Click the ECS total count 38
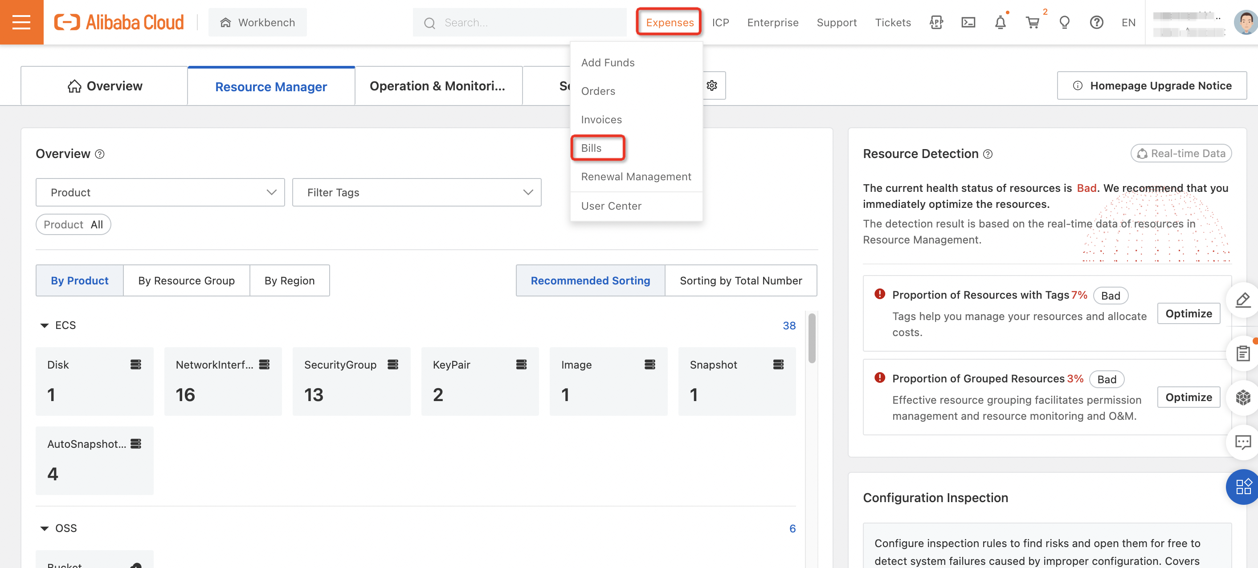 click(789, 325)
